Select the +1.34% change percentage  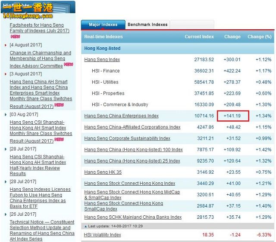coord(263,116)
